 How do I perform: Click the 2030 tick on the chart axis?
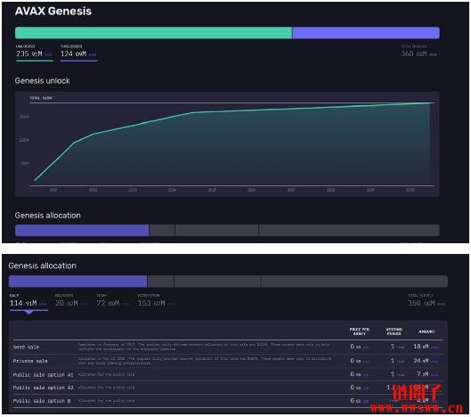(x=410, y=190)
